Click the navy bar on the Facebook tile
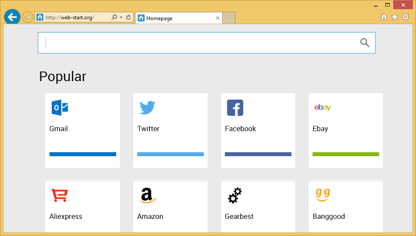Viewport: 416px width, 236px height. coord(258,154)
